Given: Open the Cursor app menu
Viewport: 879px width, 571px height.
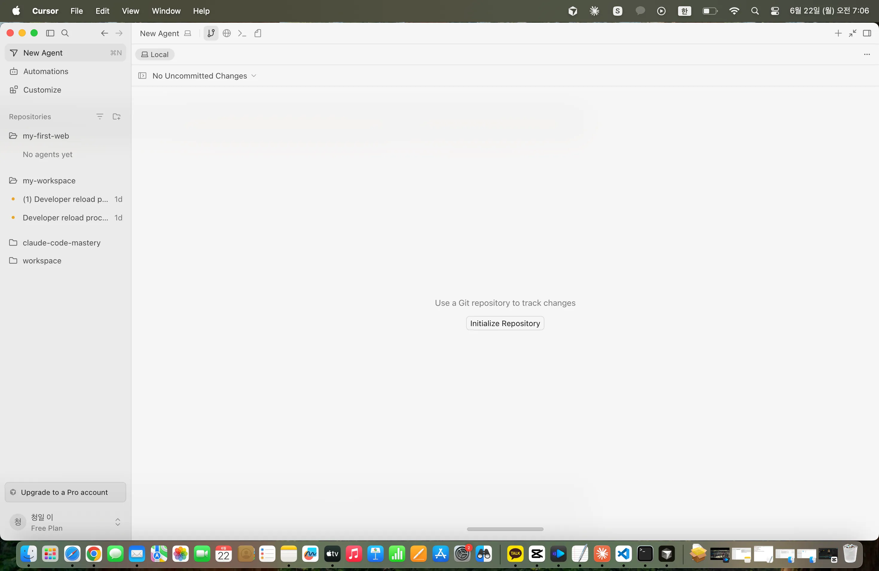Looking at the screenshot, I should pos(45,11).
